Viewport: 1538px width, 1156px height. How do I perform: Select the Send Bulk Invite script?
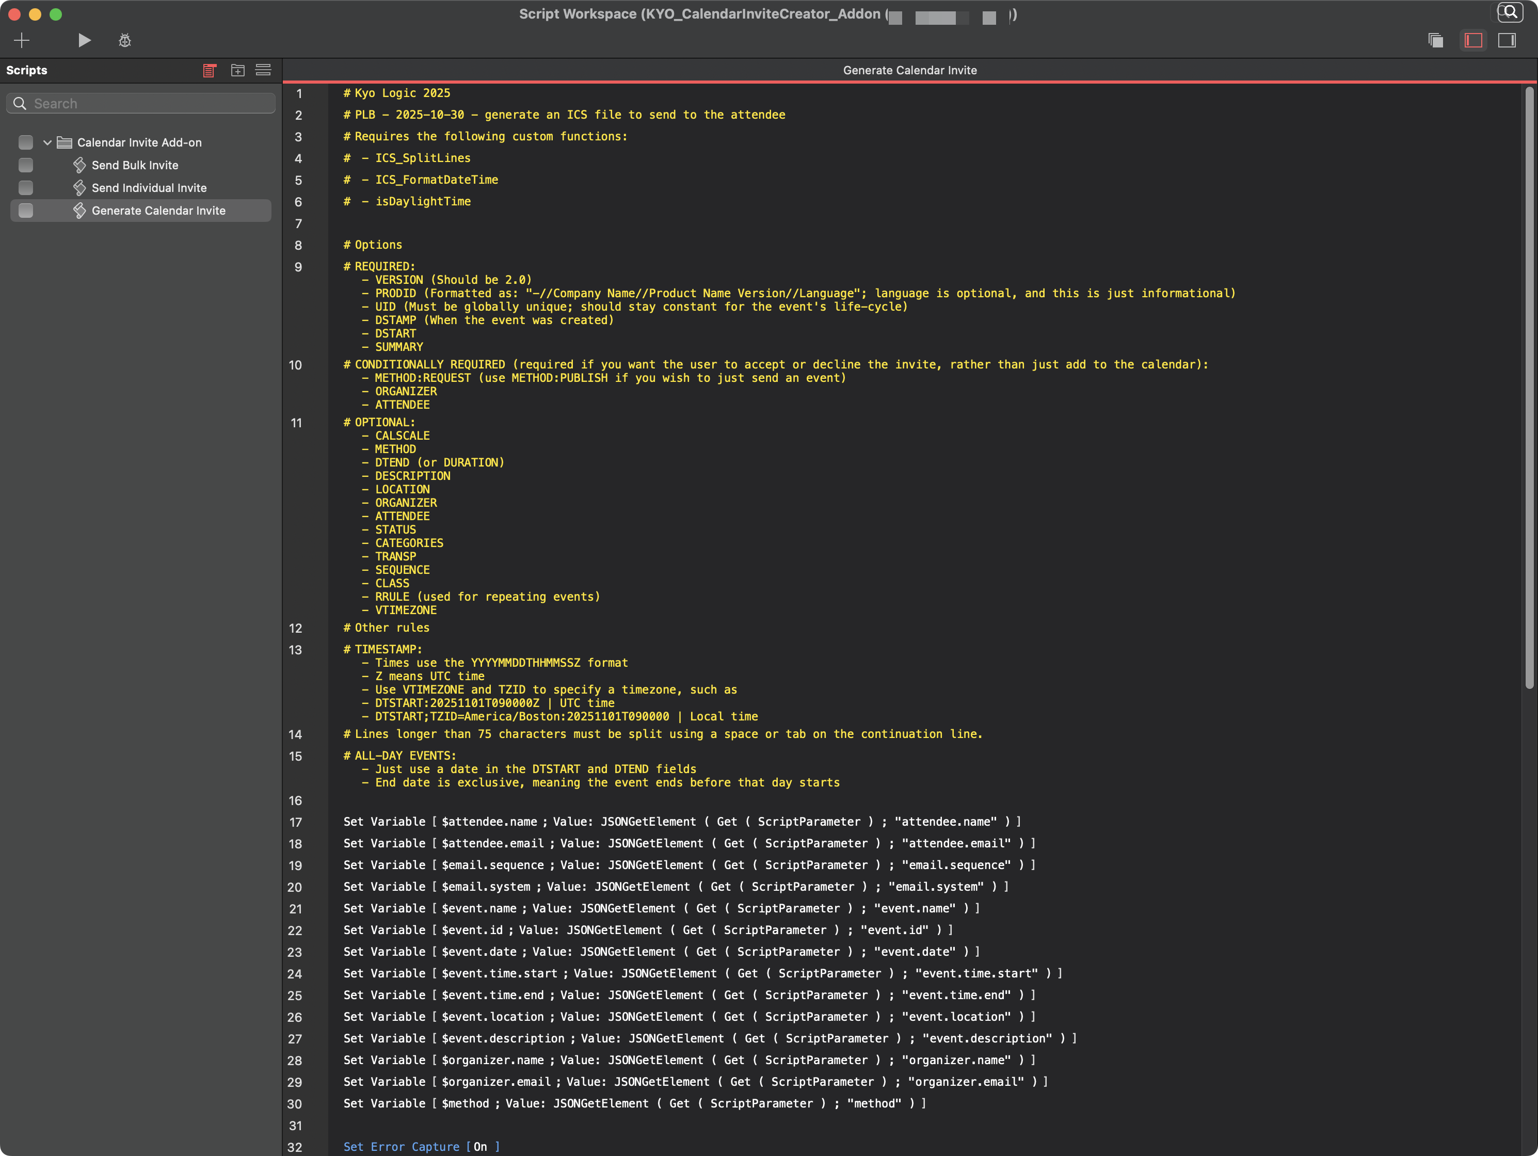(x=135, y=166)
